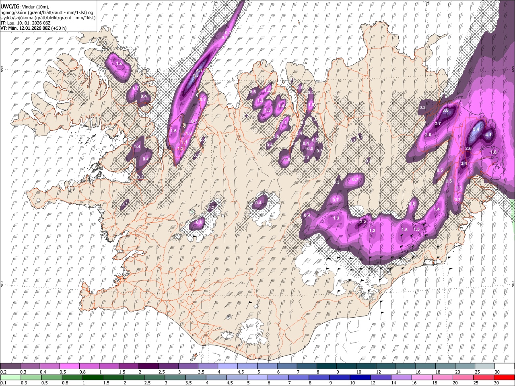Click the 5.4 precipitation value on the map
Viewport: 515px width, 386px height.
point(476,129)
